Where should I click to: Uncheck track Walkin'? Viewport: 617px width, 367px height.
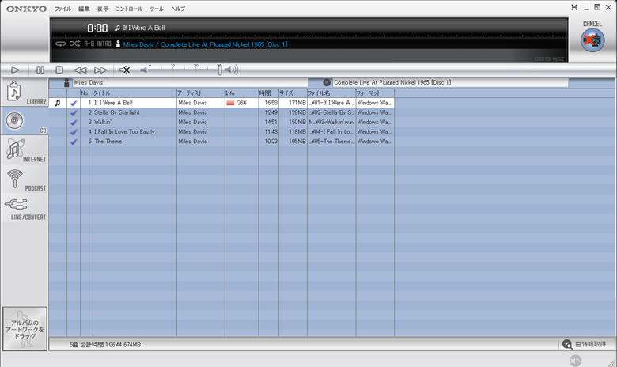[74, 123]
